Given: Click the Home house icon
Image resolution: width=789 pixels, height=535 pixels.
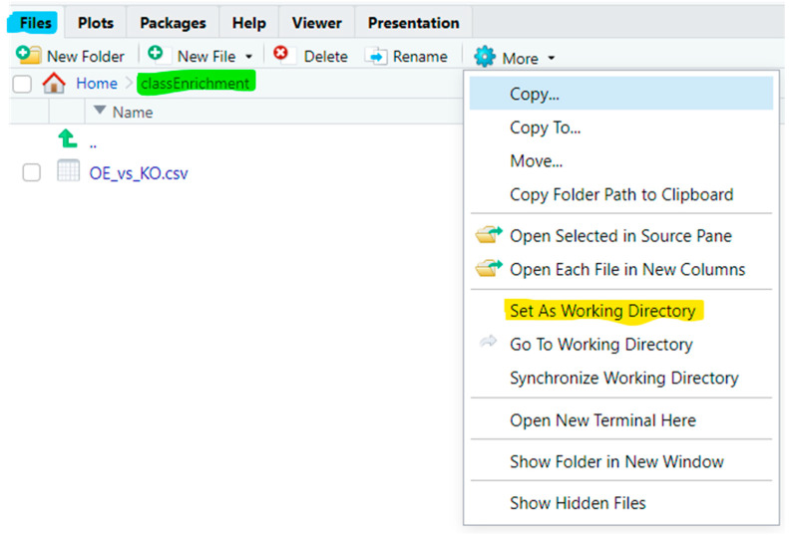Looking at the screenshot, I should click(54, 83).
